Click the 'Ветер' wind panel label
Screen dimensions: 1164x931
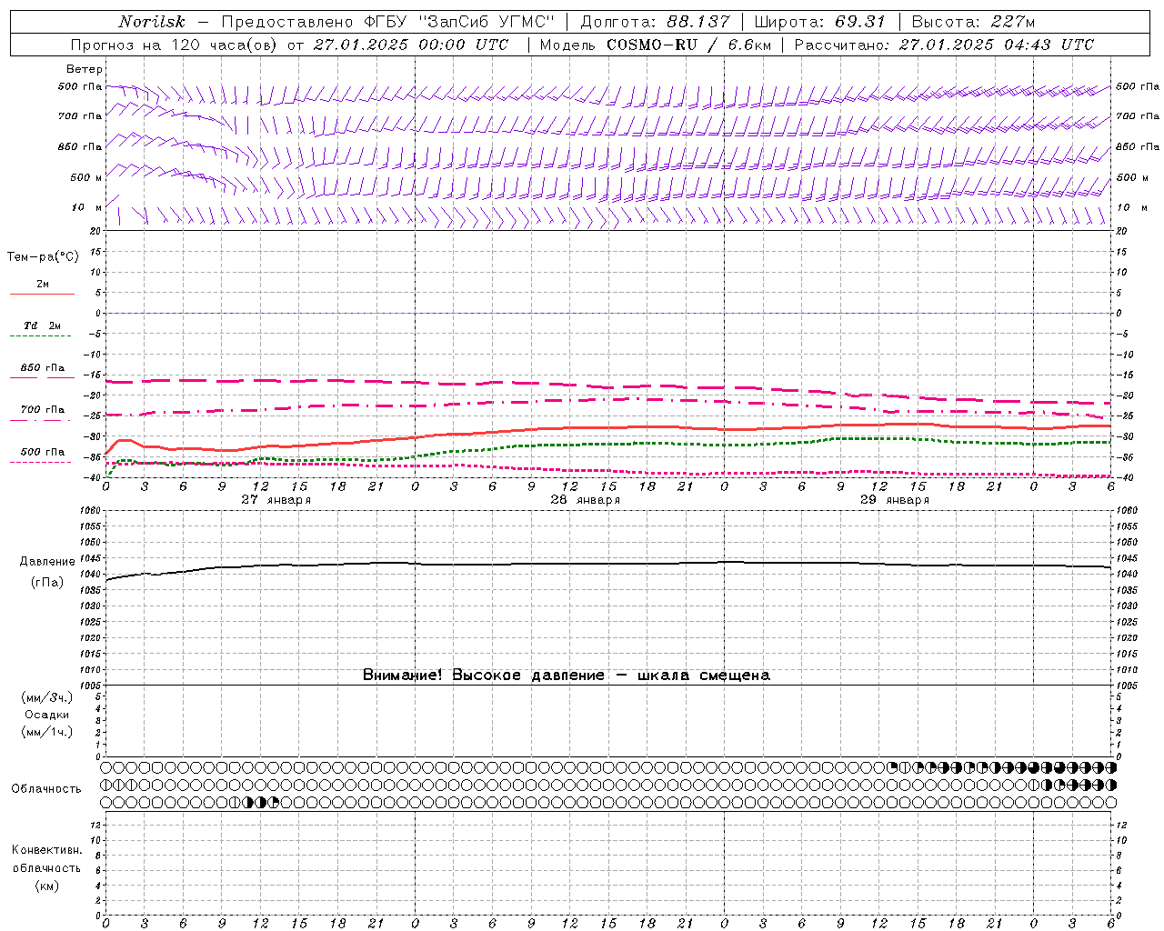(85, 69)
